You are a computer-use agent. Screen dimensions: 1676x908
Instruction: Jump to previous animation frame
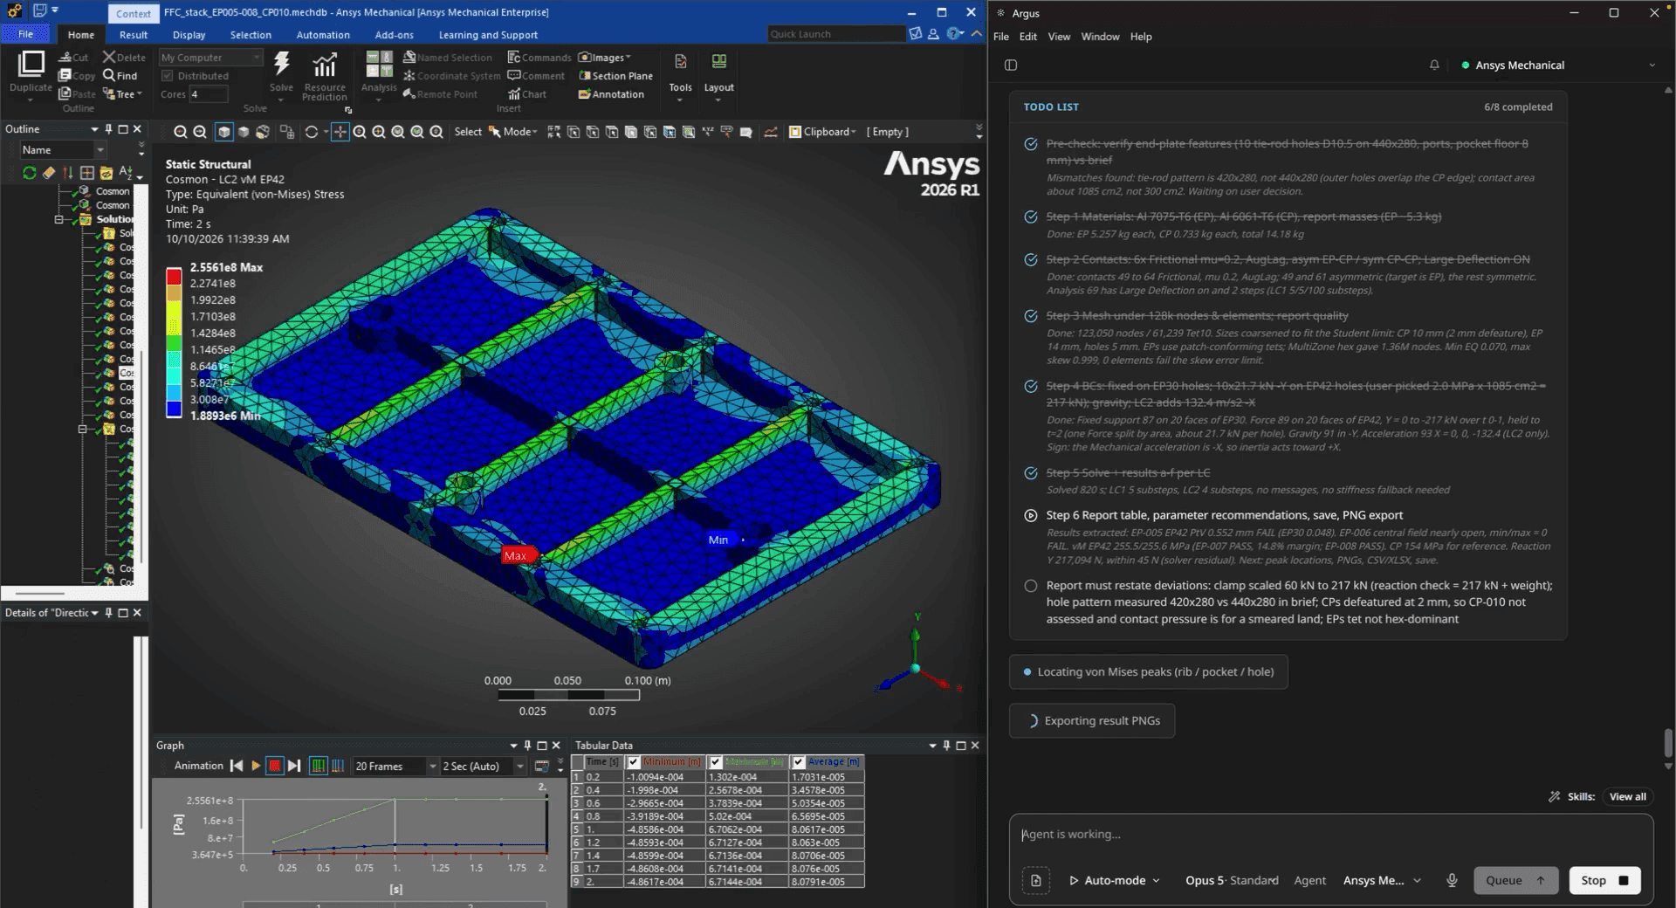[237, 766]
